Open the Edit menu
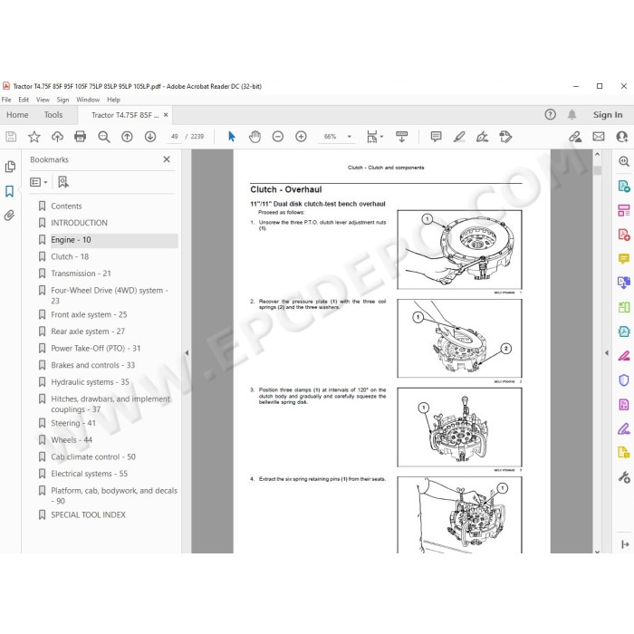This screenshot has width=634, height=634. click(x=24, y=100)
